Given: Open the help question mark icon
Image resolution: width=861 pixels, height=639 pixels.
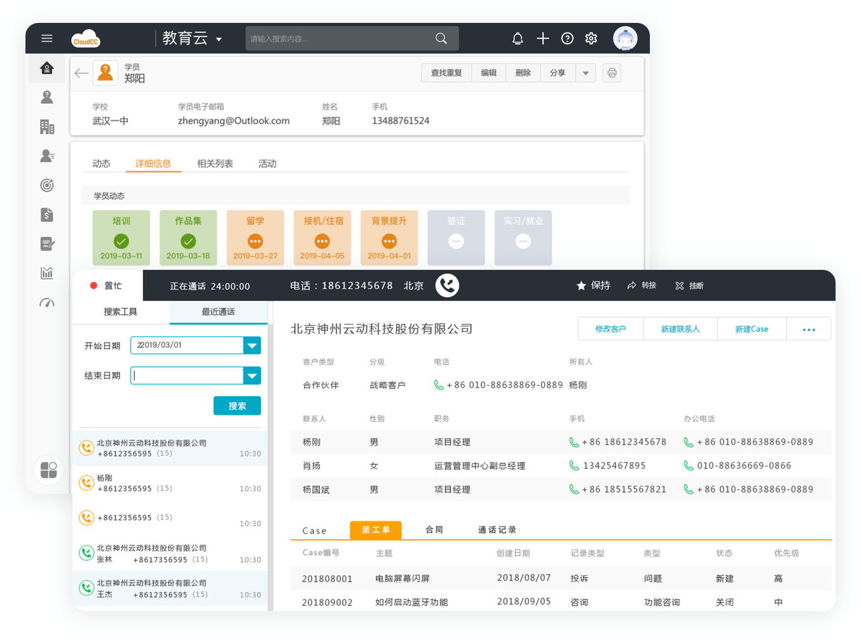Looking at the screenshot, I should coord(567,39).
